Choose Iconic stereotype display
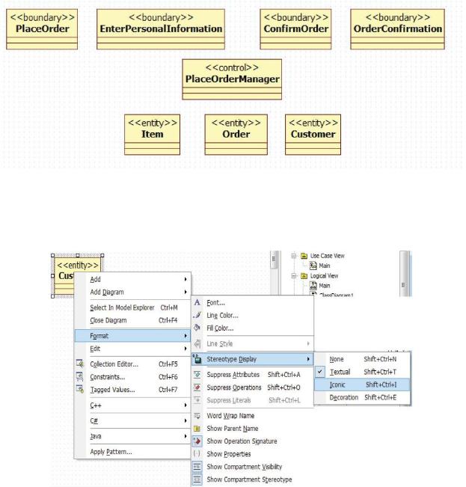Image resolution: width=466 pixels, height=487 pixels. [362, 385]
